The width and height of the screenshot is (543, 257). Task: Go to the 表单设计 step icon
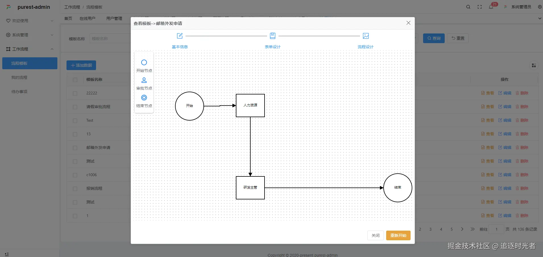(x=273, y=36)
